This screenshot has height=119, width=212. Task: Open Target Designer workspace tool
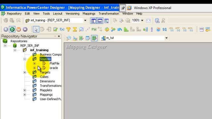click(x=75, y=38)
